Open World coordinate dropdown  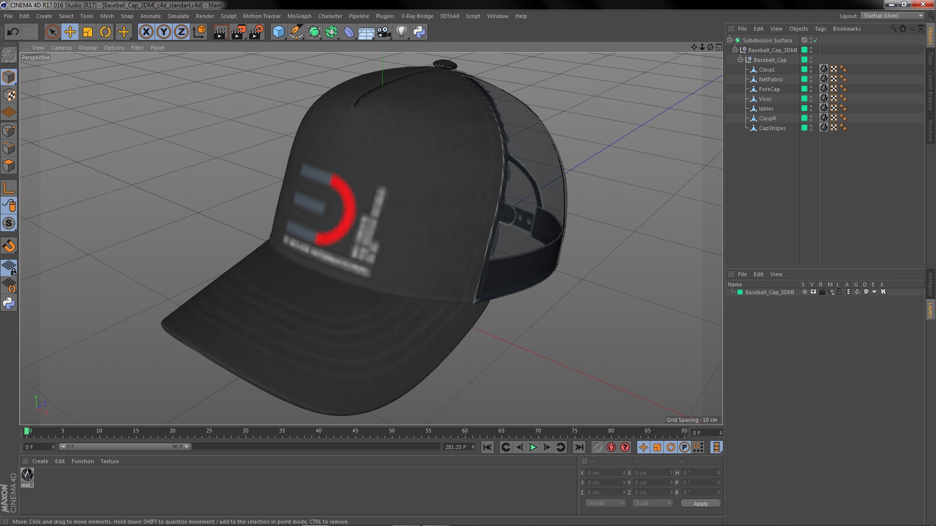click(605, 503)
